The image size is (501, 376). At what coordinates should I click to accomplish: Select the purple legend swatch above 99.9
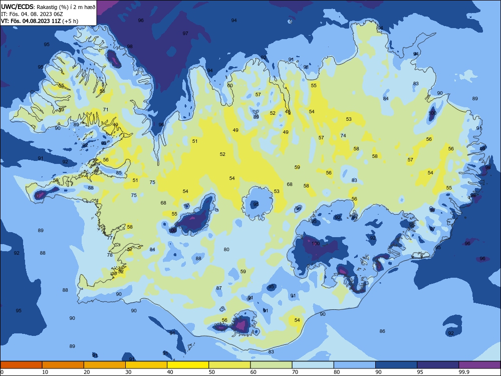(479, 365)
